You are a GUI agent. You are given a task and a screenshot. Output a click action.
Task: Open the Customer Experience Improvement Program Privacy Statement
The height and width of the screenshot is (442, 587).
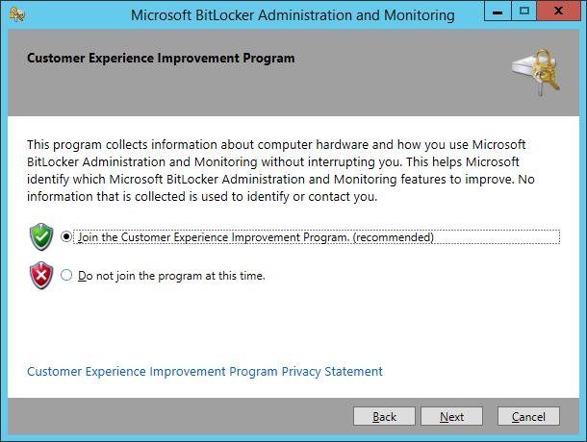(x=205, y=371)
